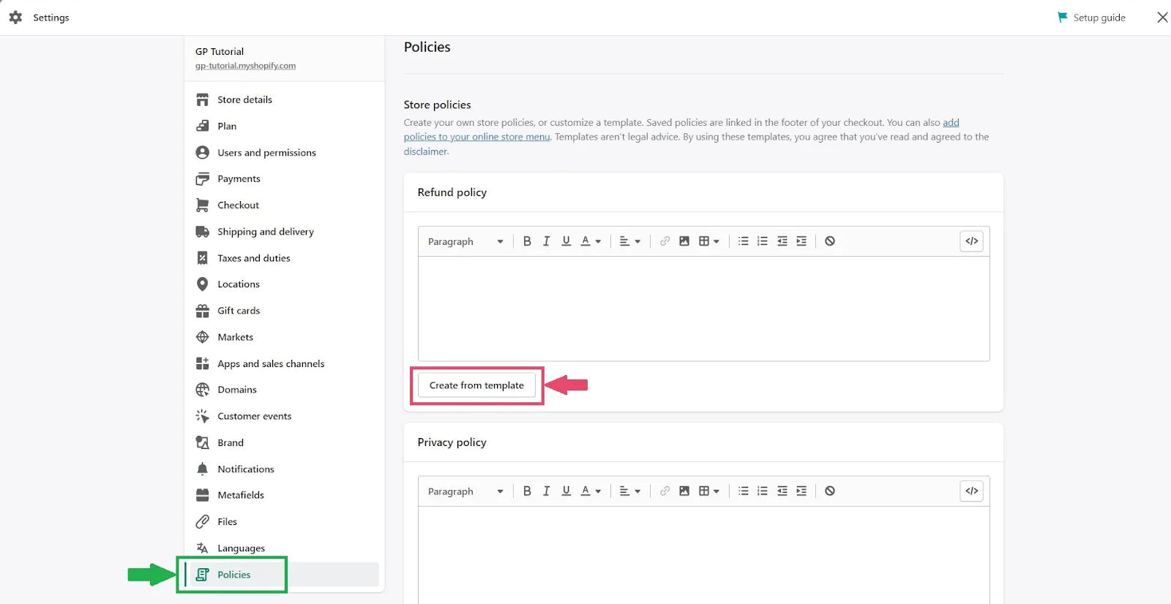The image size is (1171, 604).
Task: Select Policies in settings sidebar
Action: tap(233, 575)
